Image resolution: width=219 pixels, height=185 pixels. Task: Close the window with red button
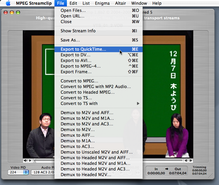6,12
